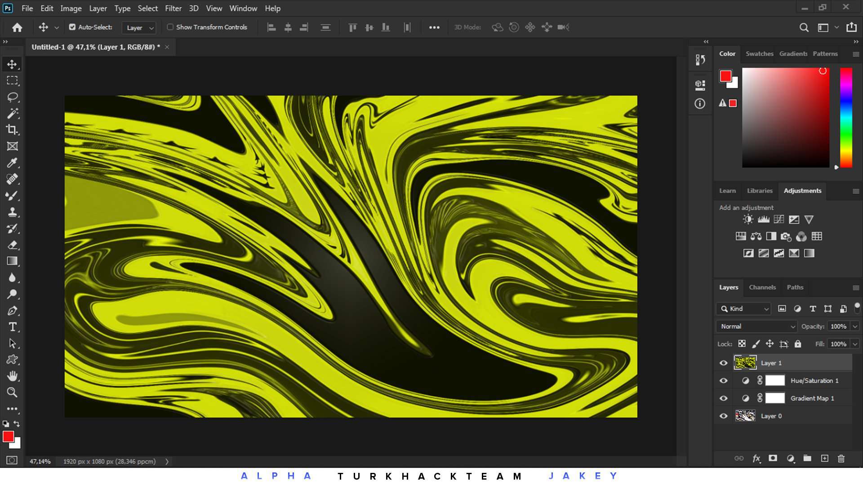Select the Rectangular Marquee tool
The image size is (863, 485).
pyautogui.click(x=12, y=80)
